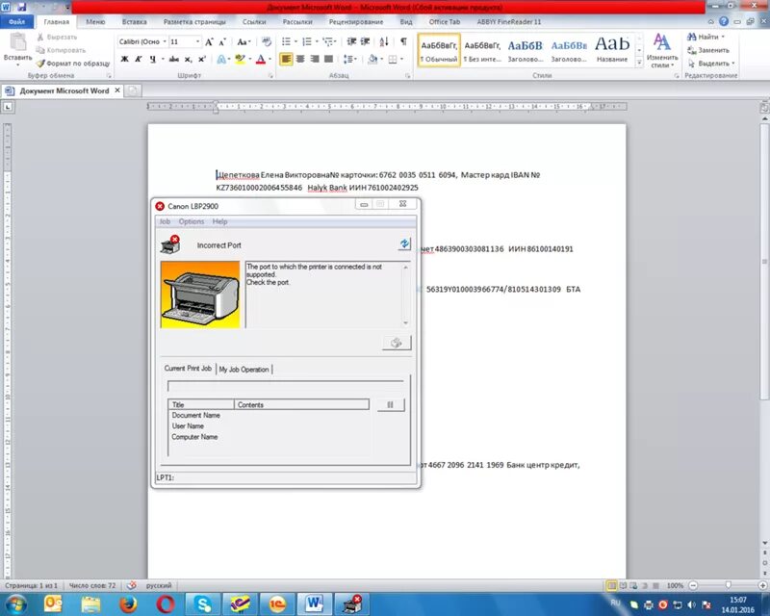Clear formatting icon in font group

(x=267, y=41)
